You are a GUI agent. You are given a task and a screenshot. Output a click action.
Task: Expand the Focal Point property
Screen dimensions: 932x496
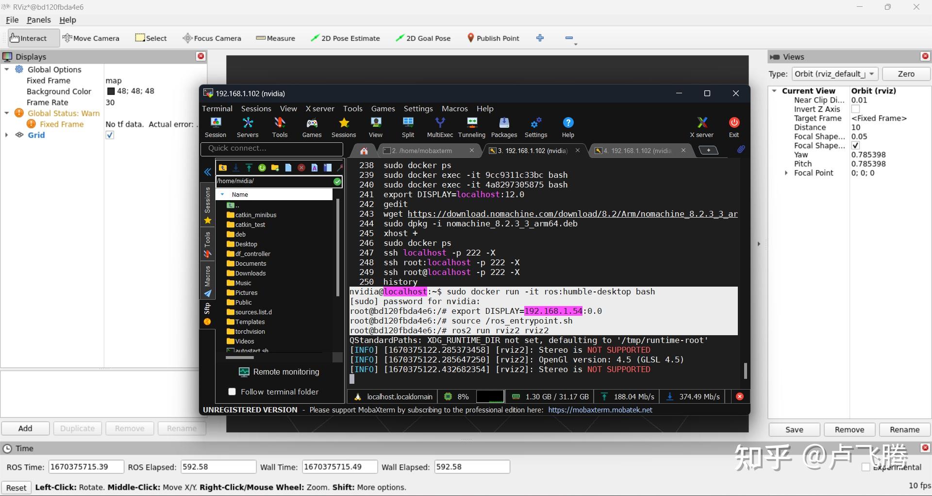[x=787, y=173]
